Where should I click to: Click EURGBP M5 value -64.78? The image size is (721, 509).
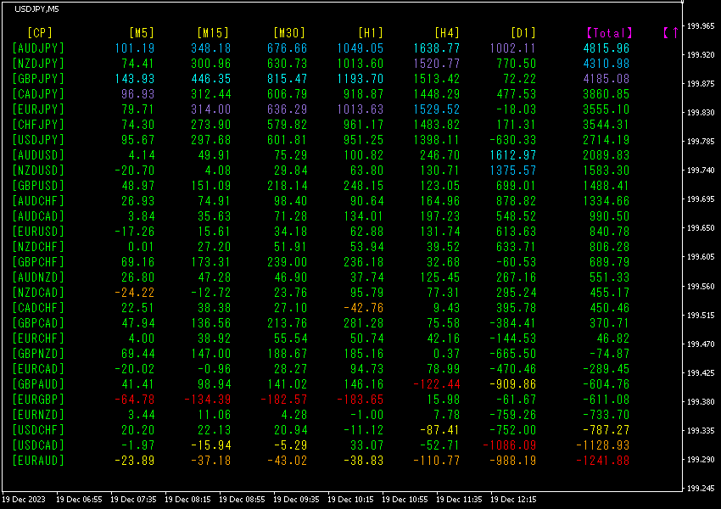135,399
